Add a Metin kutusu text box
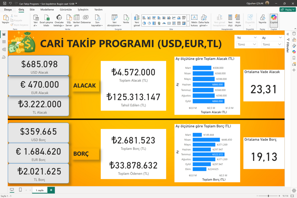The height and width of the screenshot is (198, 297). (x=194, y=20)
